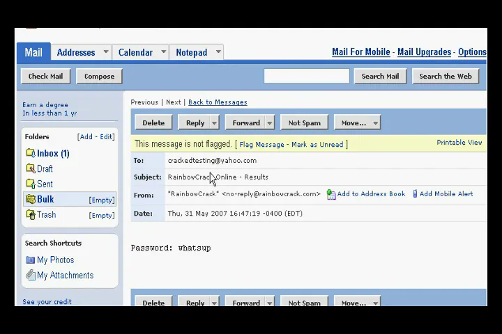Switch to the Notepad tab
The height and width of the screenshot is (334, 502).
click(x=192, y=52)
